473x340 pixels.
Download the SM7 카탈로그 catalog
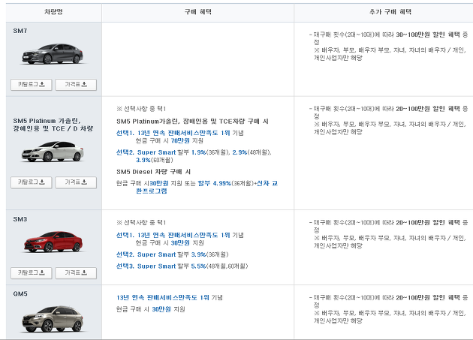click(32, 85)
